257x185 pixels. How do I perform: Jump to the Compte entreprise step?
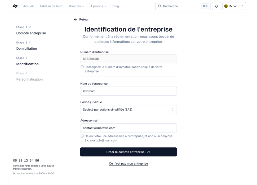point(31,33)
